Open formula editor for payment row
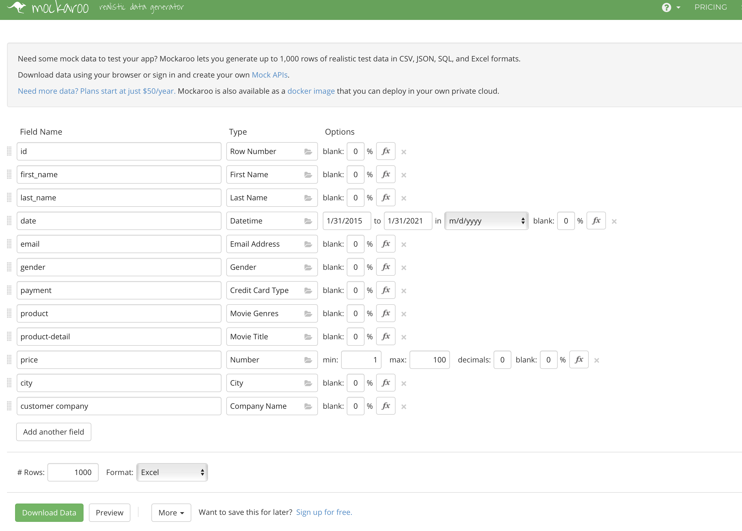The width and height of the screenshot is (742, 531). [386, 290]
